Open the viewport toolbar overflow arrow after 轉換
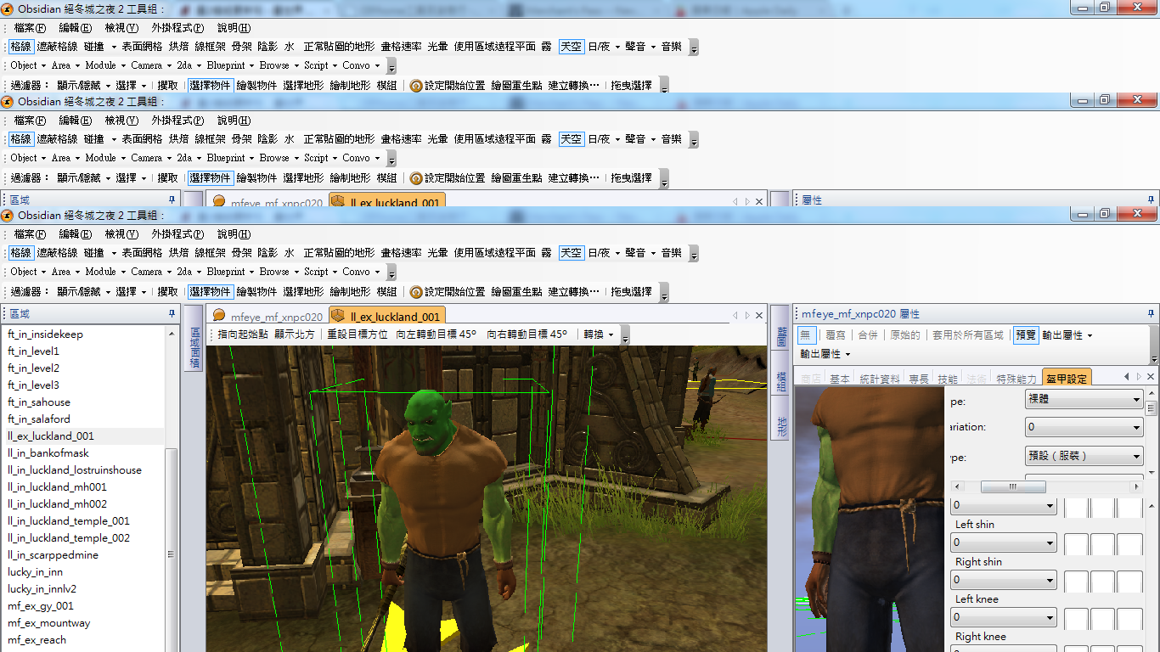 [x=625, y=336]
